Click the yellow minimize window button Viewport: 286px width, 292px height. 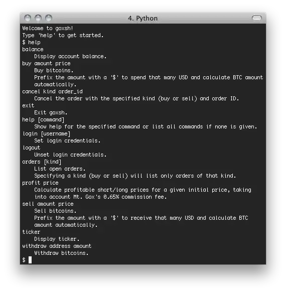(38, 18)
